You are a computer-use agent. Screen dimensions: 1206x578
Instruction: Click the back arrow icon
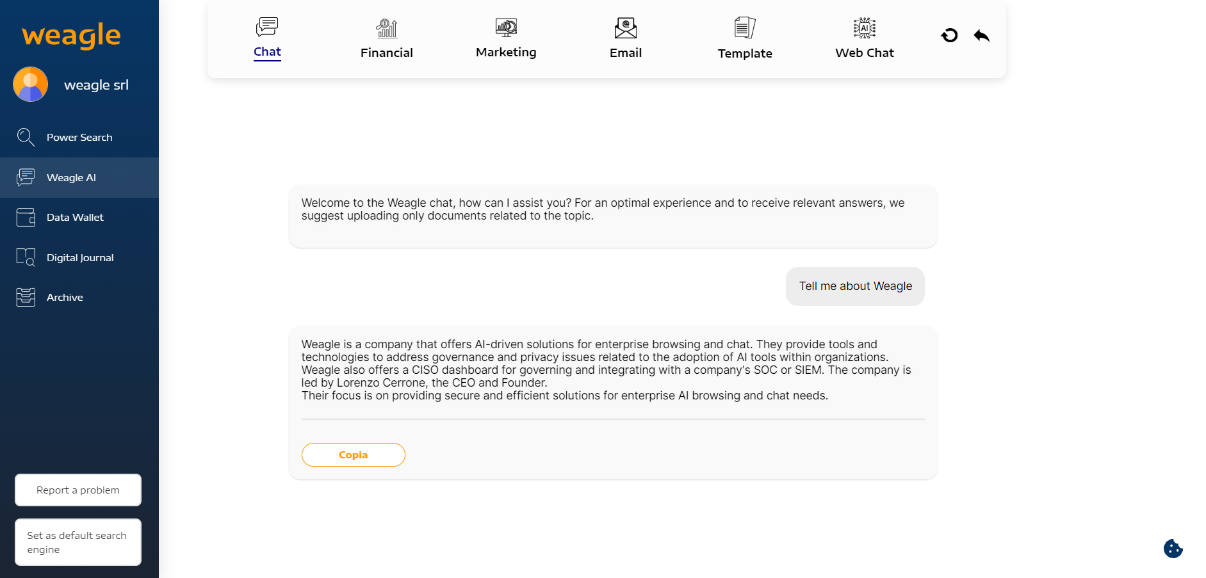point(981,35)
